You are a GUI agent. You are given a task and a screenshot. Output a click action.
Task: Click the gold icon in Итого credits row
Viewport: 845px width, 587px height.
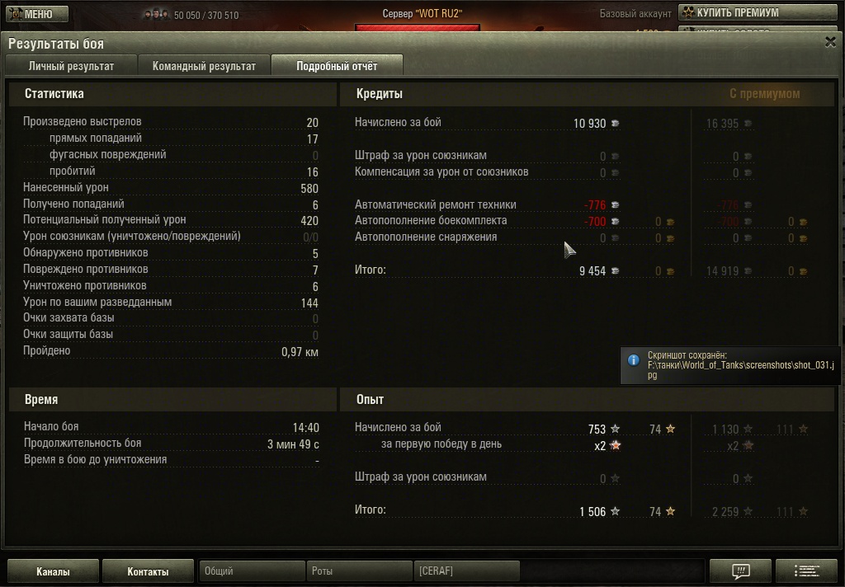(x=670, y=271)
